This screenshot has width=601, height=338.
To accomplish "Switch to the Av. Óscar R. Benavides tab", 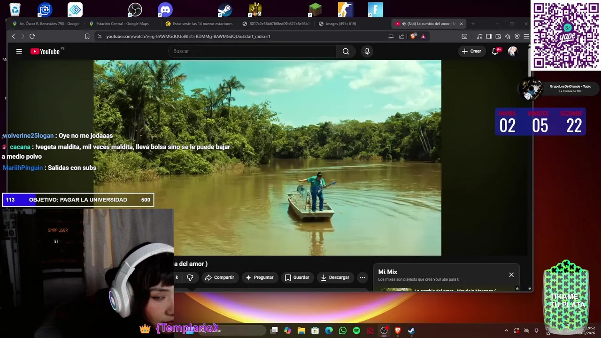I will 46,23.
